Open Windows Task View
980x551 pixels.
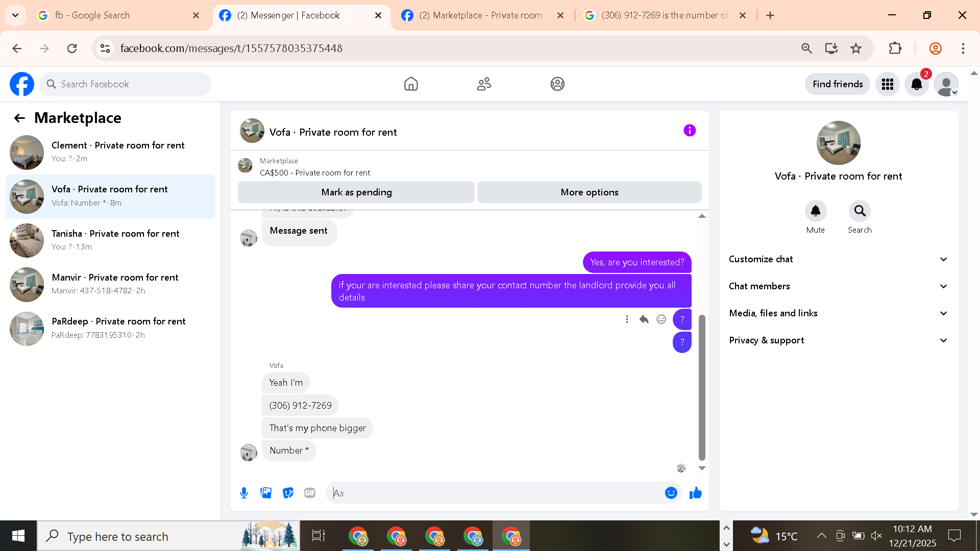tap(318, 536)
